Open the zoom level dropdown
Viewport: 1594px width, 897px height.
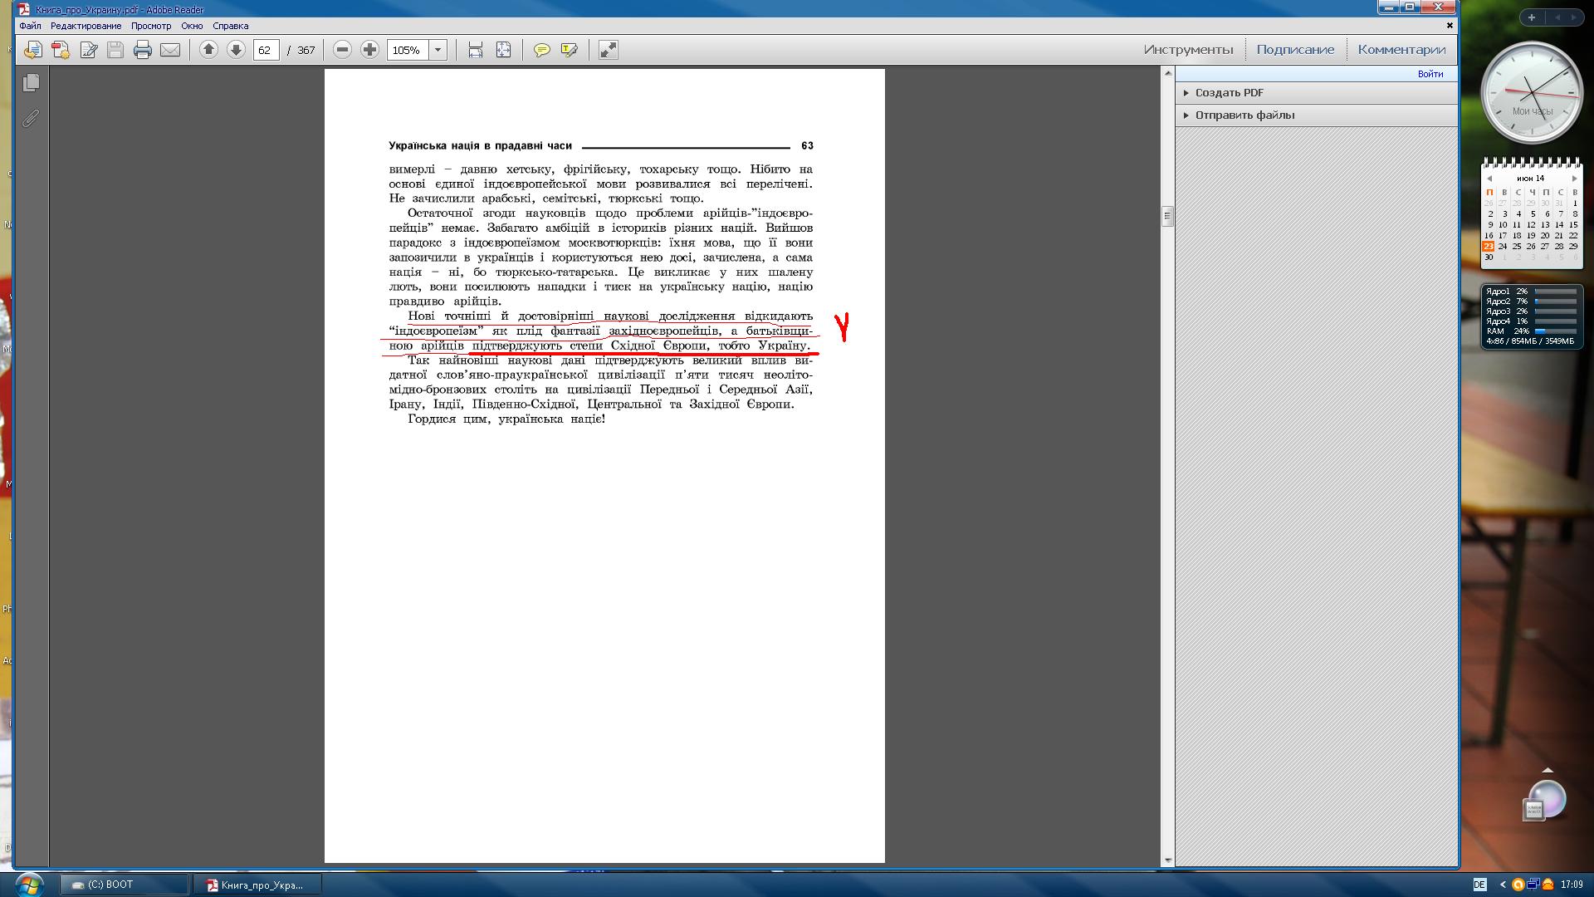438,50
